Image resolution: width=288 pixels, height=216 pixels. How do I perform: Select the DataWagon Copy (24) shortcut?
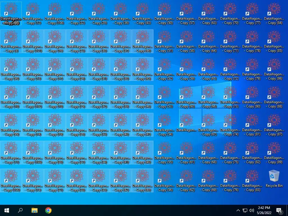76,69
